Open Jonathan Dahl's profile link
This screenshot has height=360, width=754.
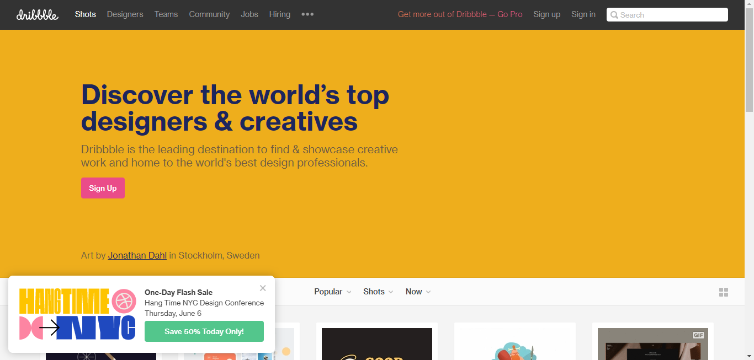pyautogui.click(x=137, y=255)
